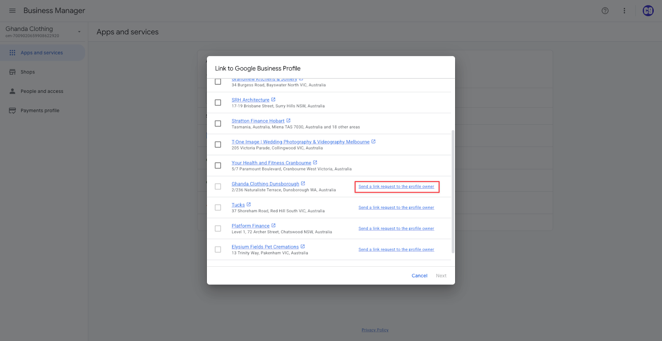The width and height of the screenshot is (662, 341).
Task: Select Apps and services in sidebar
Action: (x=42, y=53)
